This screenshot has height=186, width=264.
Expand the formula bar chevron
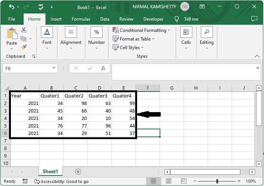[x=258, y=68]
